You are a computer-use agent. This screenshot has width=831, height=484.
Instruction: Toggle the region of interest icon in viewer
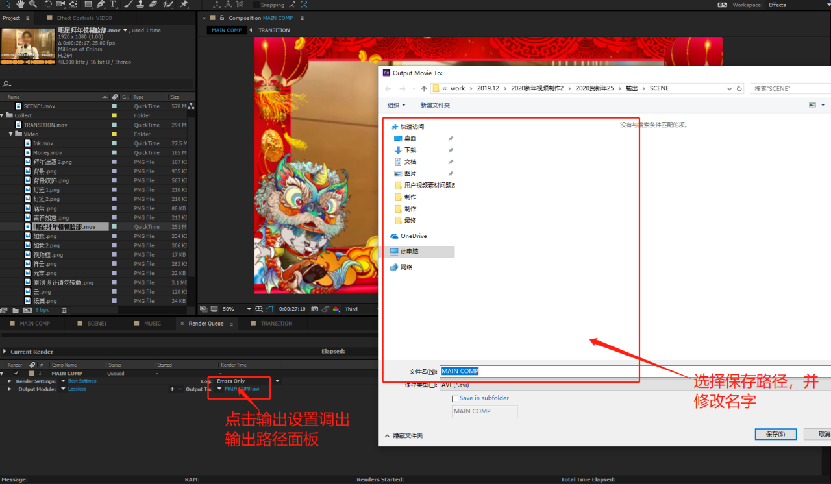pyautogui.click(x=258, y=309)
